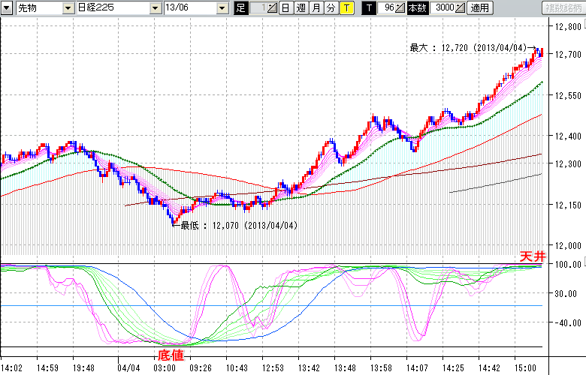Toggle the yellow T tick chart button
The image size is (586, 375).
346,8
